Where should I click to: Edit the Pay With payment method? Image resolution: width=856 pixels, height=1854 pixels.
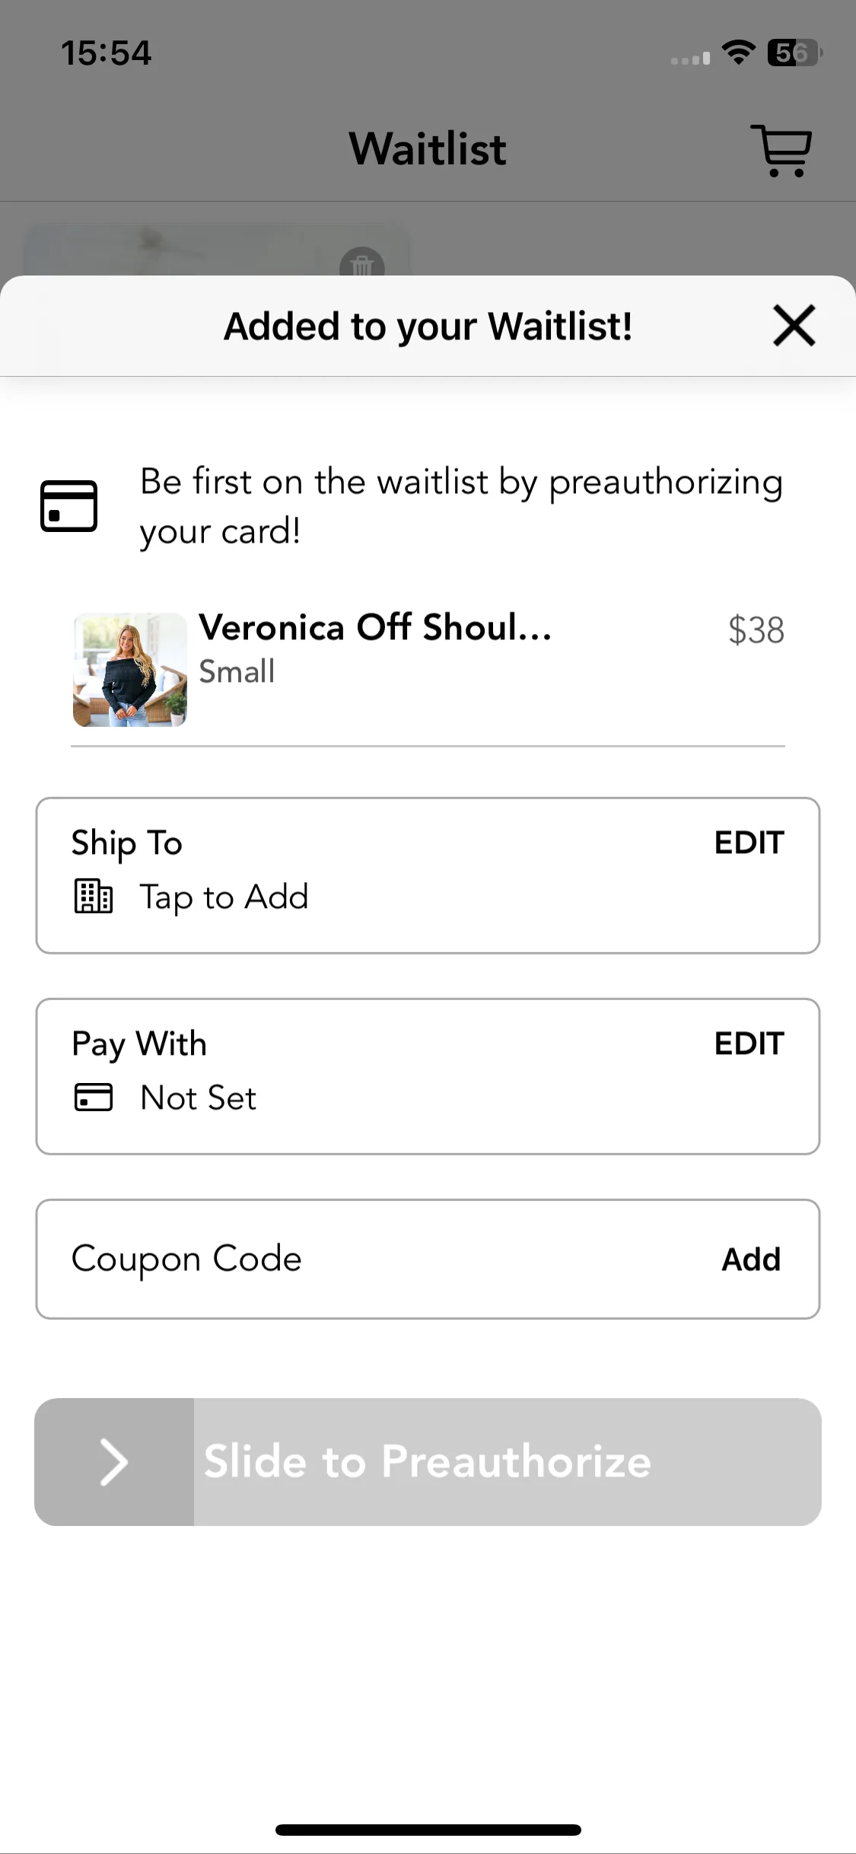pyautogui.click(x=749, y=1043)
